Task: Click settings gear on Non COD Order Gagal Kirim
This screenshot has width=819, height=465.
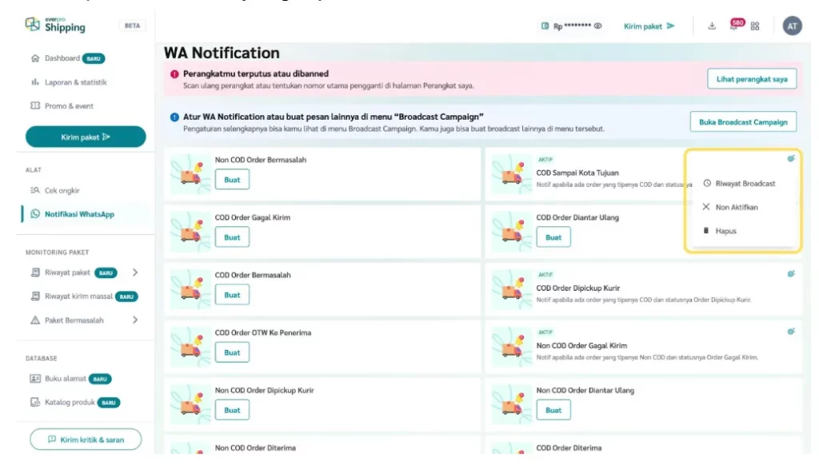Action: click(790, 332)
